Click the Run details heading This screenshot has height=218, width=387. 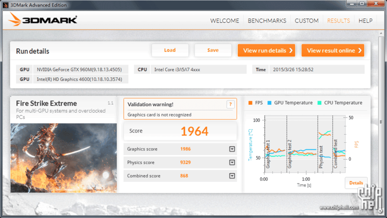(33, 51)
